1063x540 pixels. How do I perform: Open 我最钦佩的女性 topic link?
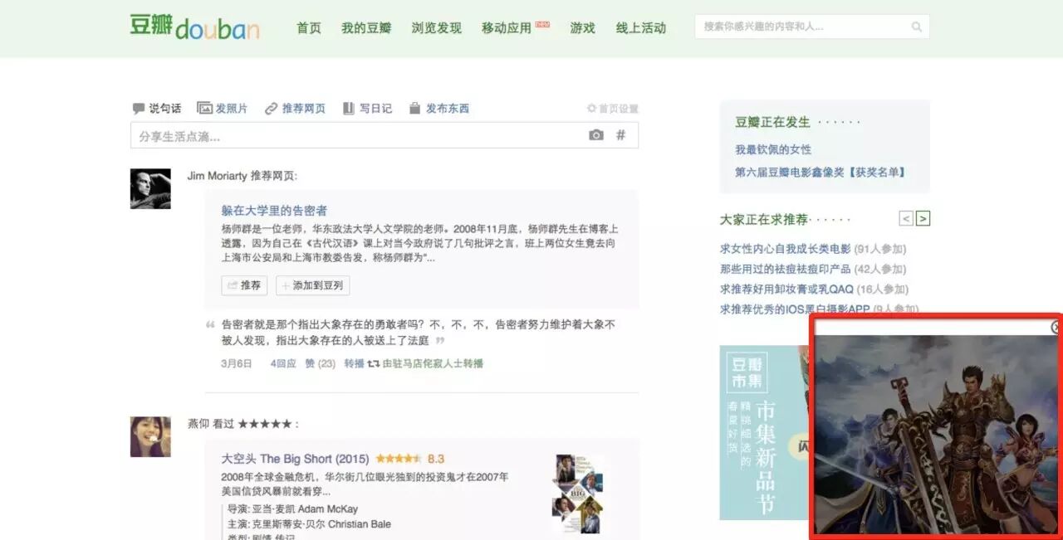(773, 150)
